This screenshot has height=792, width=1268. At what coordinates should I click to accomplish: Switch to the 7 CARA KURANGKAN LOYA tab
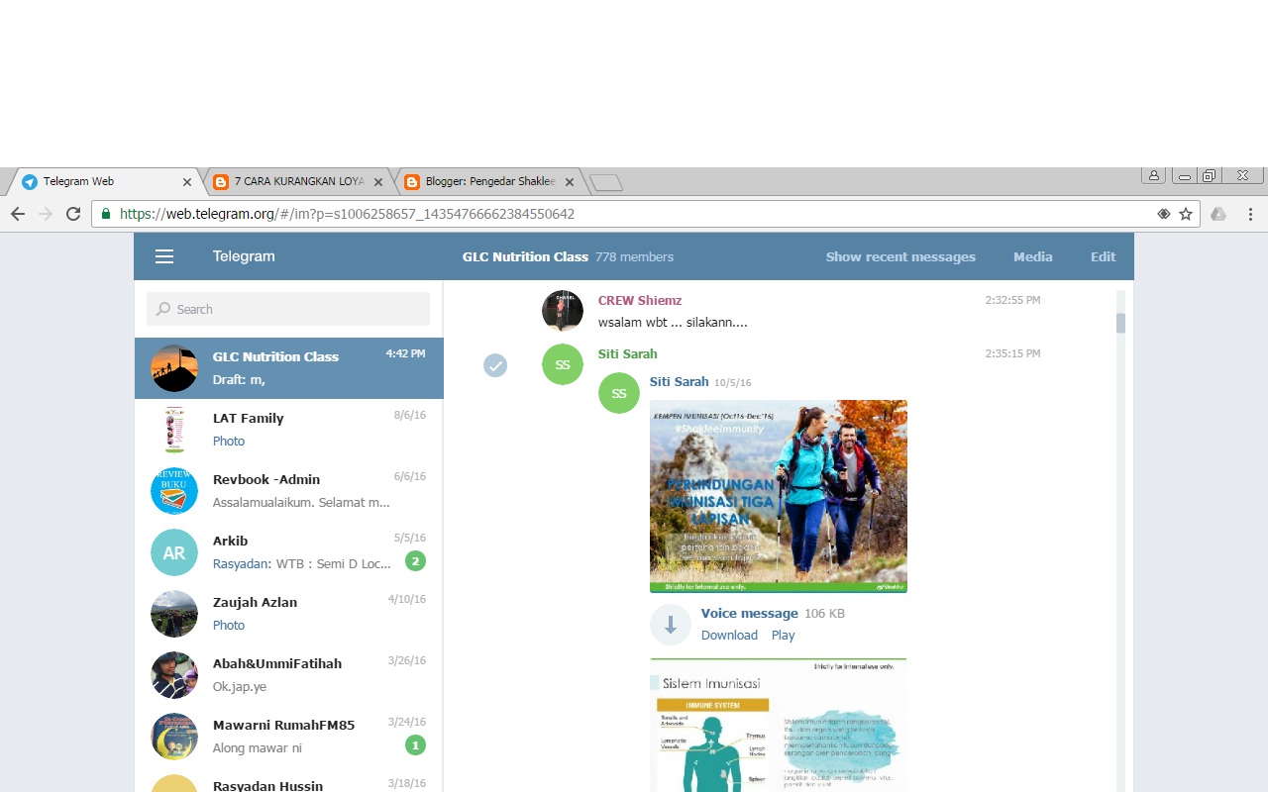coord(298,181)
